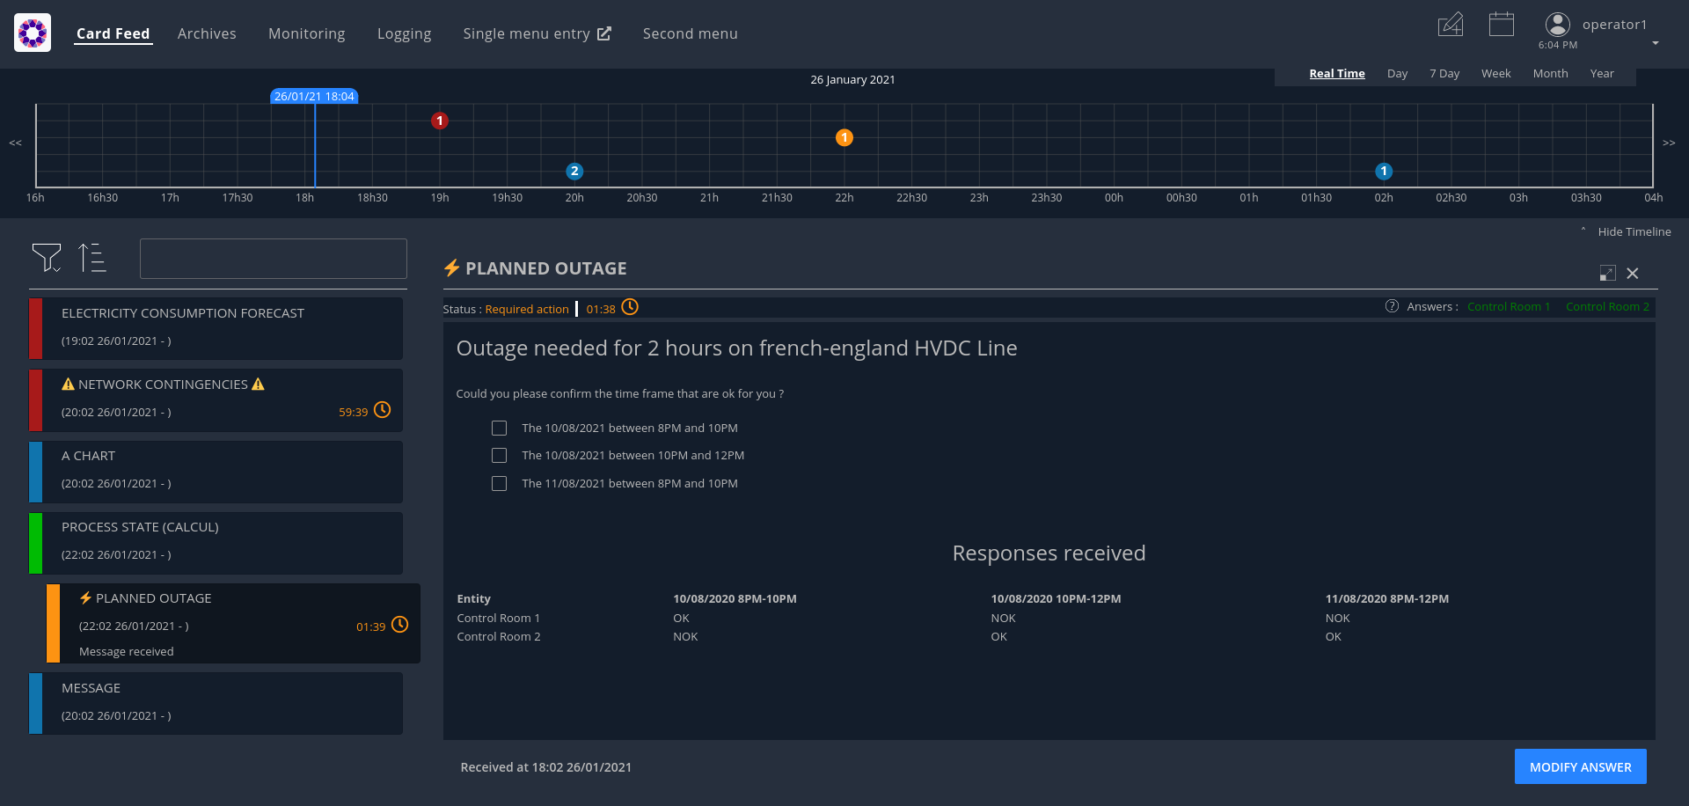Switch to the Monitoring menu
The image size is (1689, 806).
[x=306, y=33]
